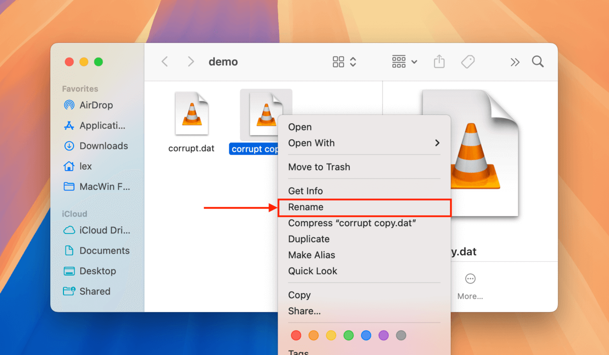
Task: Apply the purple tag color
Action: pyautogui.click(x=384, y=335)
